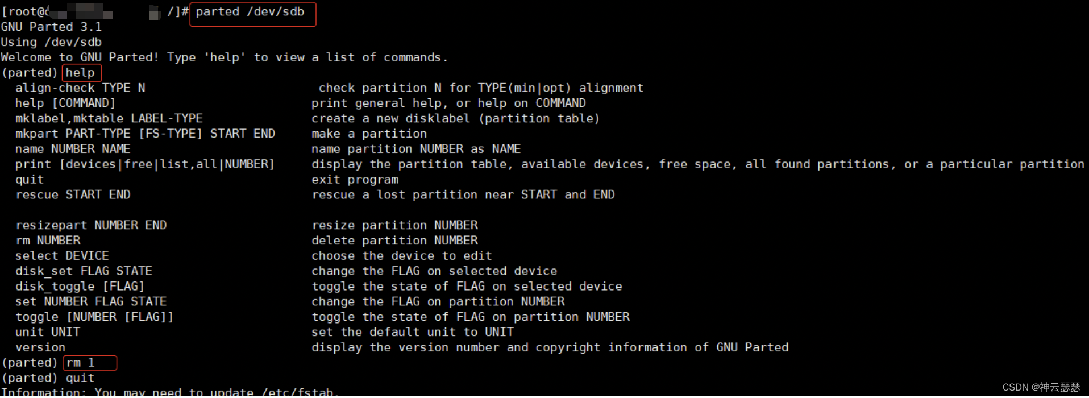Click the 'select DEVICE' command entry

coord(62,256)
